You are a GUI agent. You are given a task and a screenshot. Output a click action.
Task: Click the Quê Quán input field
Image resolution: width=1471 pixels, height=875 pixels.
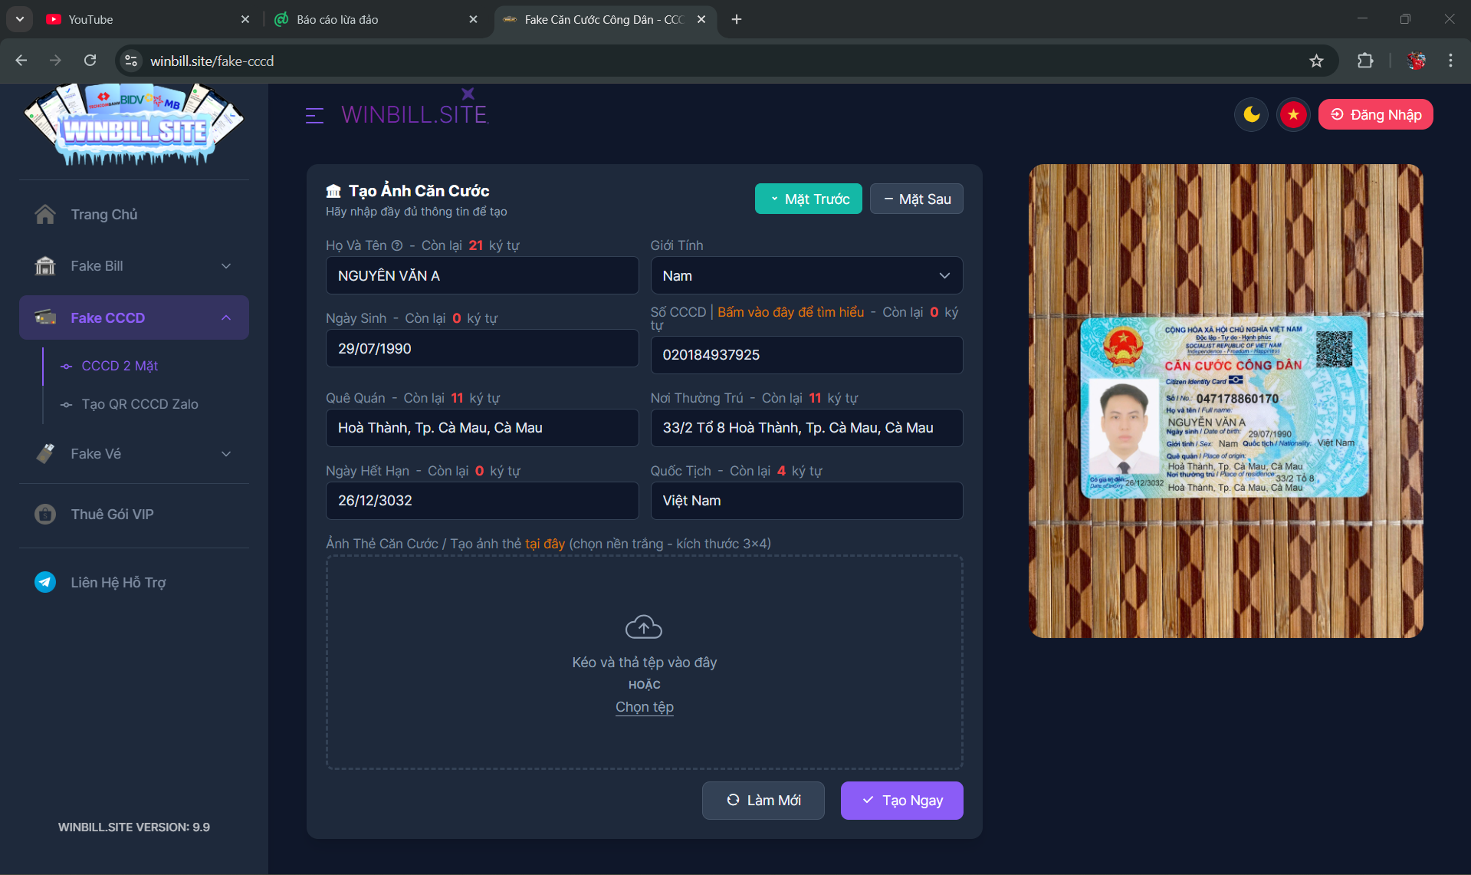point(482,427)
